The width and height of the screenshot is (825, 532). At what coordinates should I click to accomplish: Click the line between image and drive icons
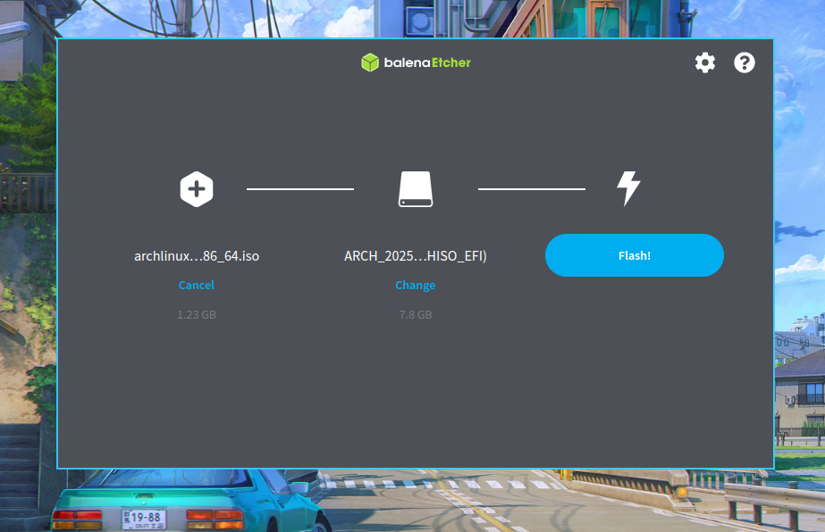(300, 189)
